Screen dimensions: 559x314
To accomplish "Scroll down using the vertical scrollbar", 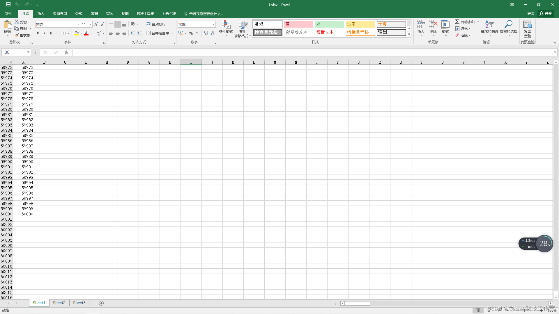I will [556, 297].
